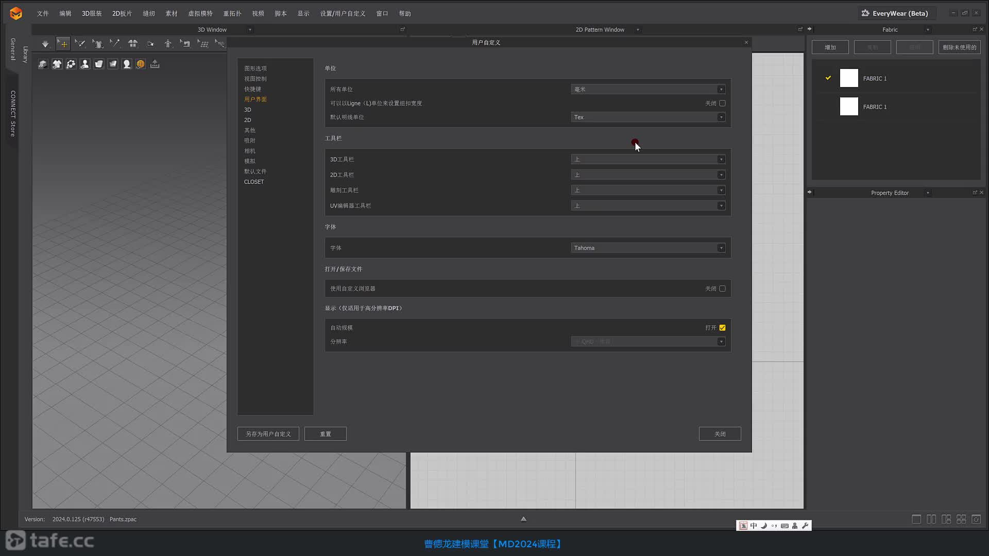This screenshot has height=556, width=989.
Task: Select first FABRIC 1 white swatch
Action: pos(849,78)
